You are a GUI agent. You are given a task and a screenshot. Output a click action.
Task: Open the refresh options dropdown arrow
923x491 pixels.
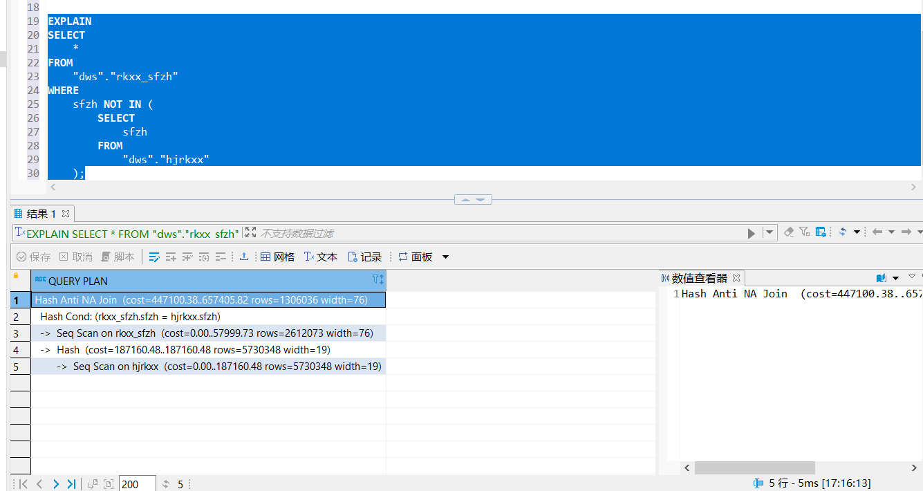(x=857, y=232)
